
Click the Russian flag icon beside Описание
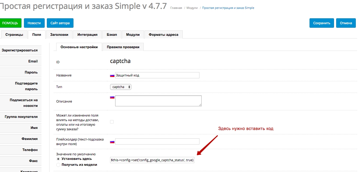point(112,97)
